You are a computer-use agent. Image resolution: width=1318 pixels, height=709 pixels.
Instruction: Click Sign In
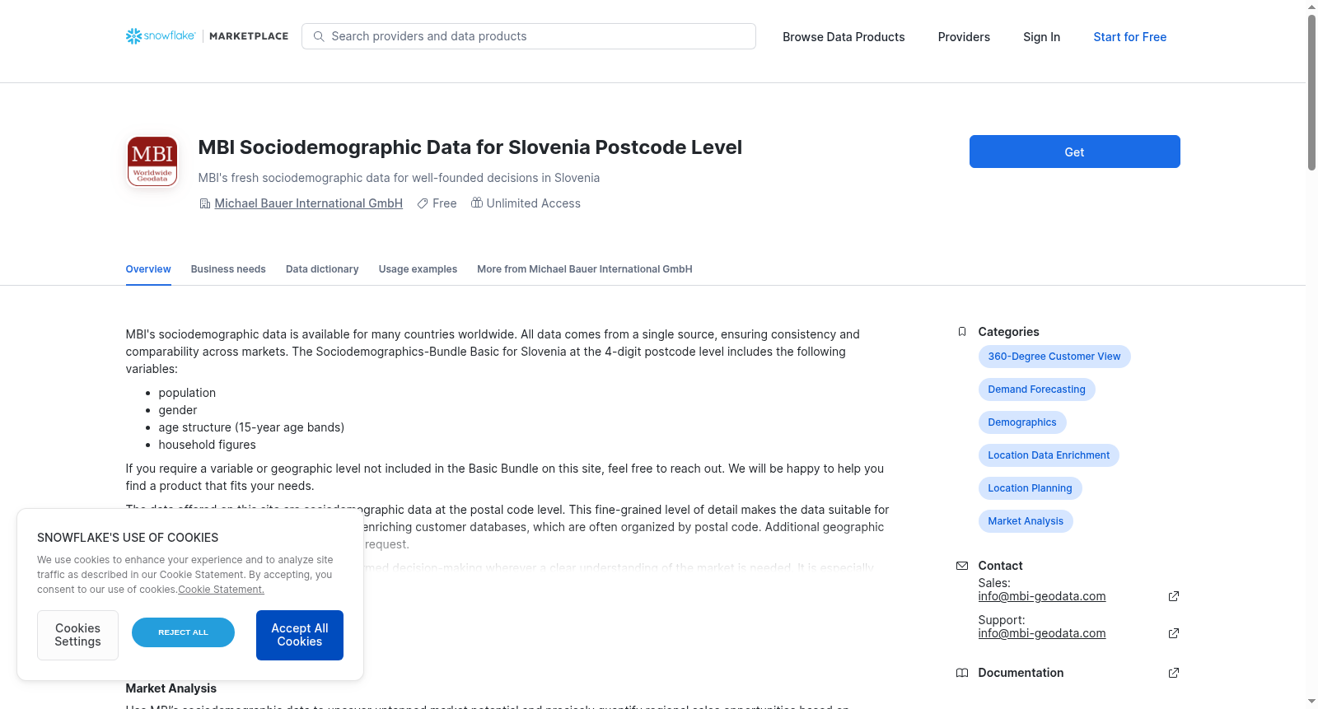coord(1041,37)
